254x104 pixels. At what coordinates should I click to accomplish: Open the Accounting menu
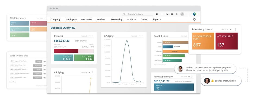pos(116,19)
